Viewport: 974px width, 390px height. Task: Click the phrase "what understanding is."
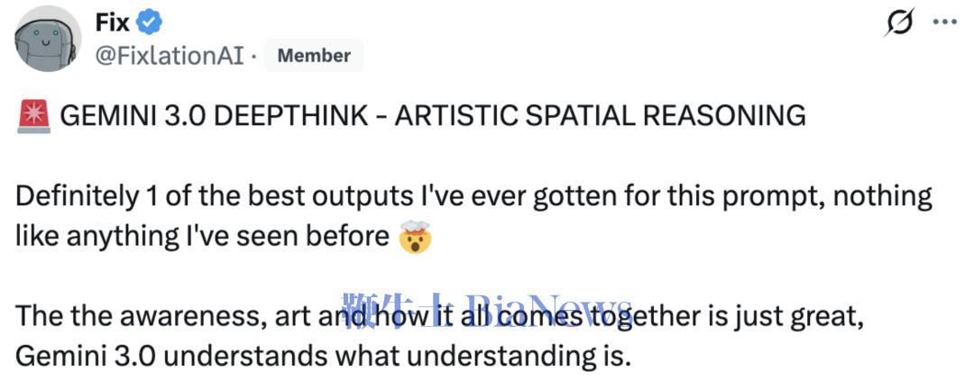482,356
